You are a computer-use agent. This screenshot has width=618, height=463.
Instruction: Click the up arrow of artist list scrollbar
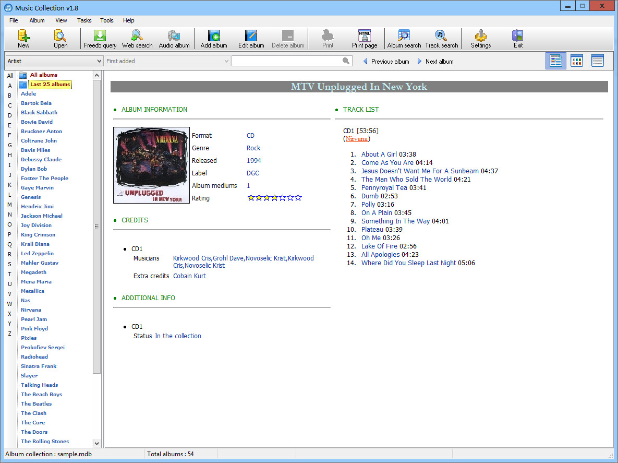tap(96, 75)
